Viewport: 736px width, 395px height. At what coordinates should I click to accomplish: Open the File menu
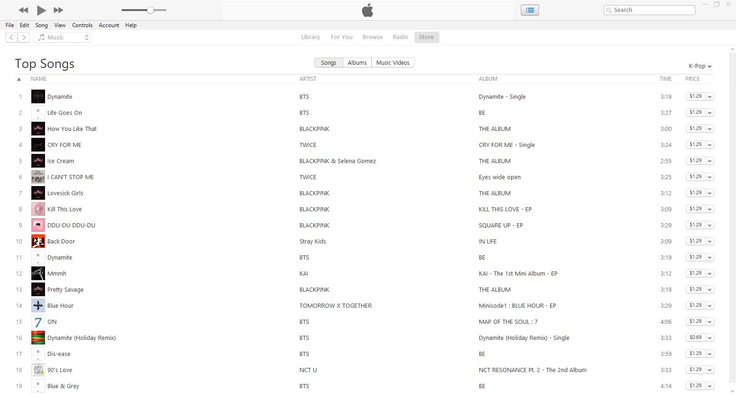coord(10,25)
